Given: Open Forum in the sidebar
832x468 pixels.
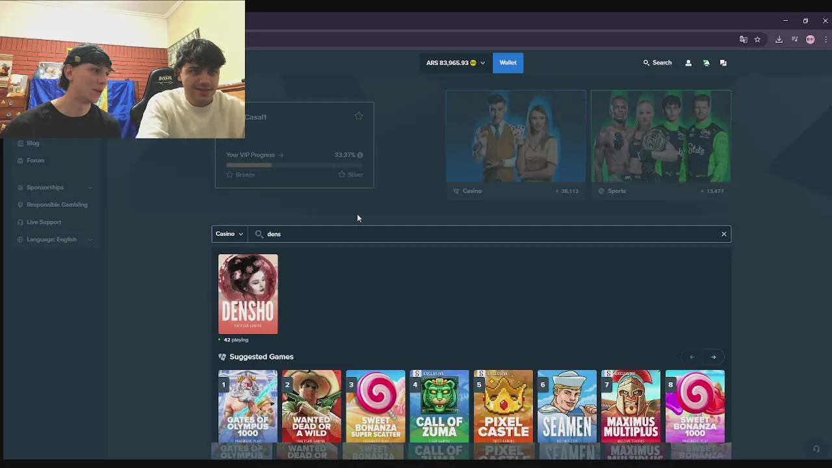Looking at the screenshot, I should tap(35, 161).
